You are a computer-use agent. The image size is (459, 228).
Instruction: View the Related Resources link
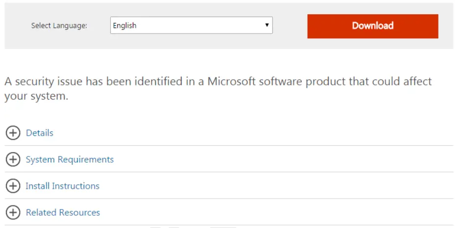63,212
